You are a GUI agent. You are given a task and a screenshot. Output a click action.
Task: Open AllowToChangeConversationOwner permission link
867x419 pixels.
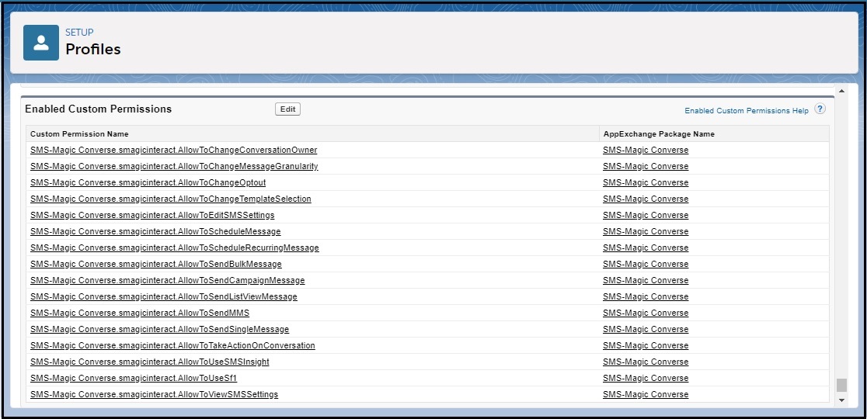[x=173, y=151]
